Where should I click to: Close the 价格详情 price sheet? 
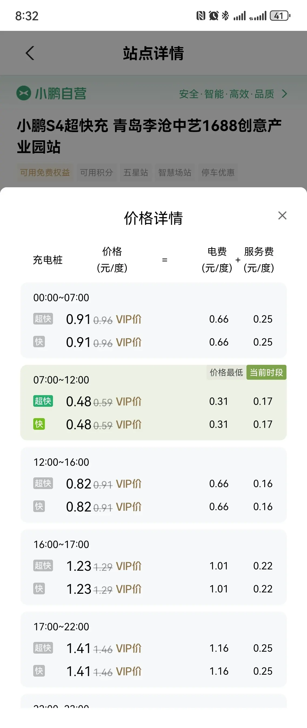click(x=282, y=216)
